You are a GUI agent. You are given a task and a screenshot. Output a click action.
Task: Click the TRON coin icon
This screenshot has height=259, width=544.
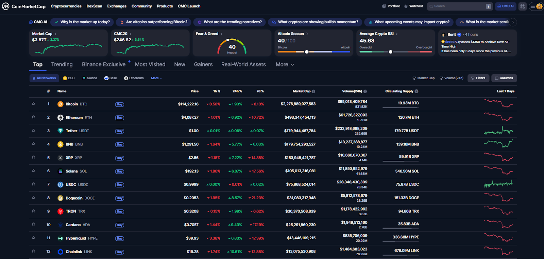[61, 212]
